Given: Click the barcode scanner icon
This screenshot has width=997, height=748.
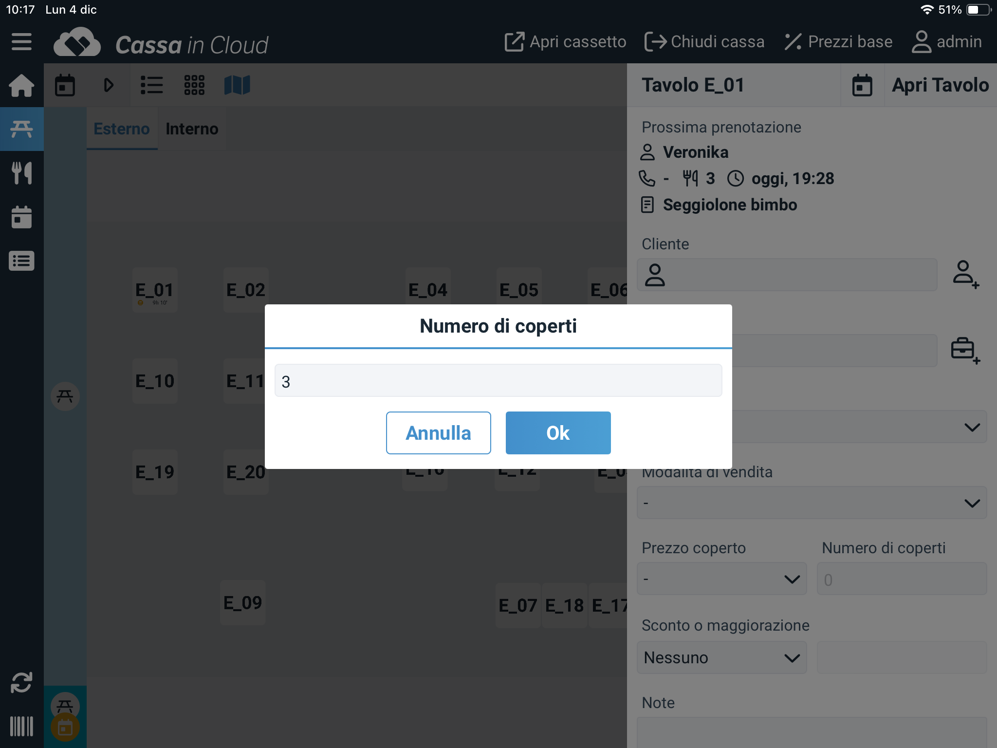Looking at the screenshot, I should 21,726.
